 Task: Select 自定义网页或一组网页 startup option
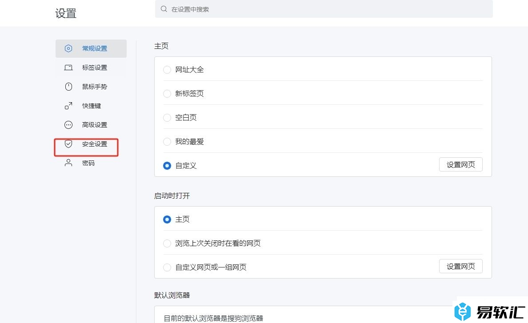point(167,267)
